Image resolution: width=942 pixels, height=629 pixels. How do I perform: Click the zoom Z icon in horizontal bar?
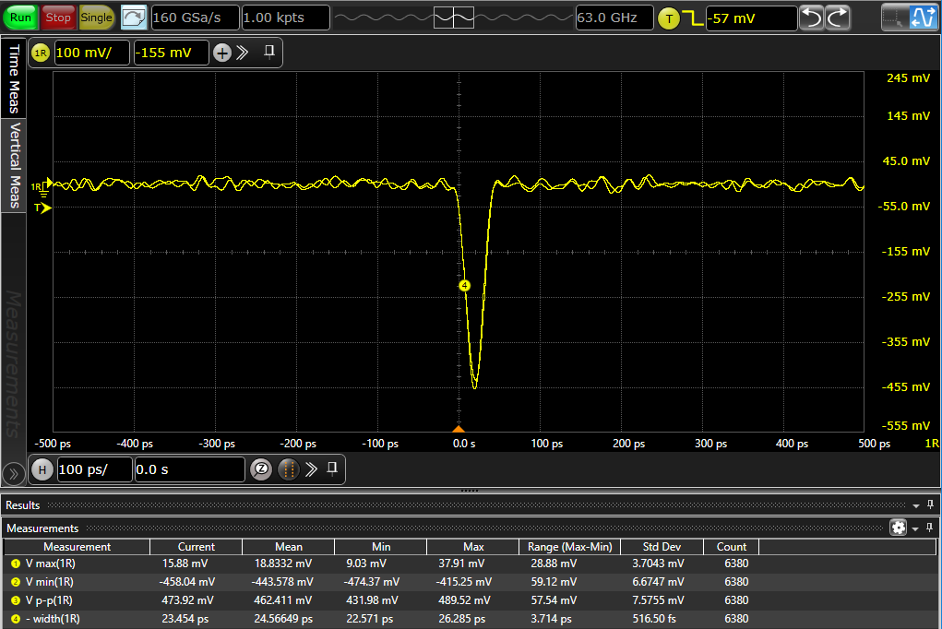(261, 469)
